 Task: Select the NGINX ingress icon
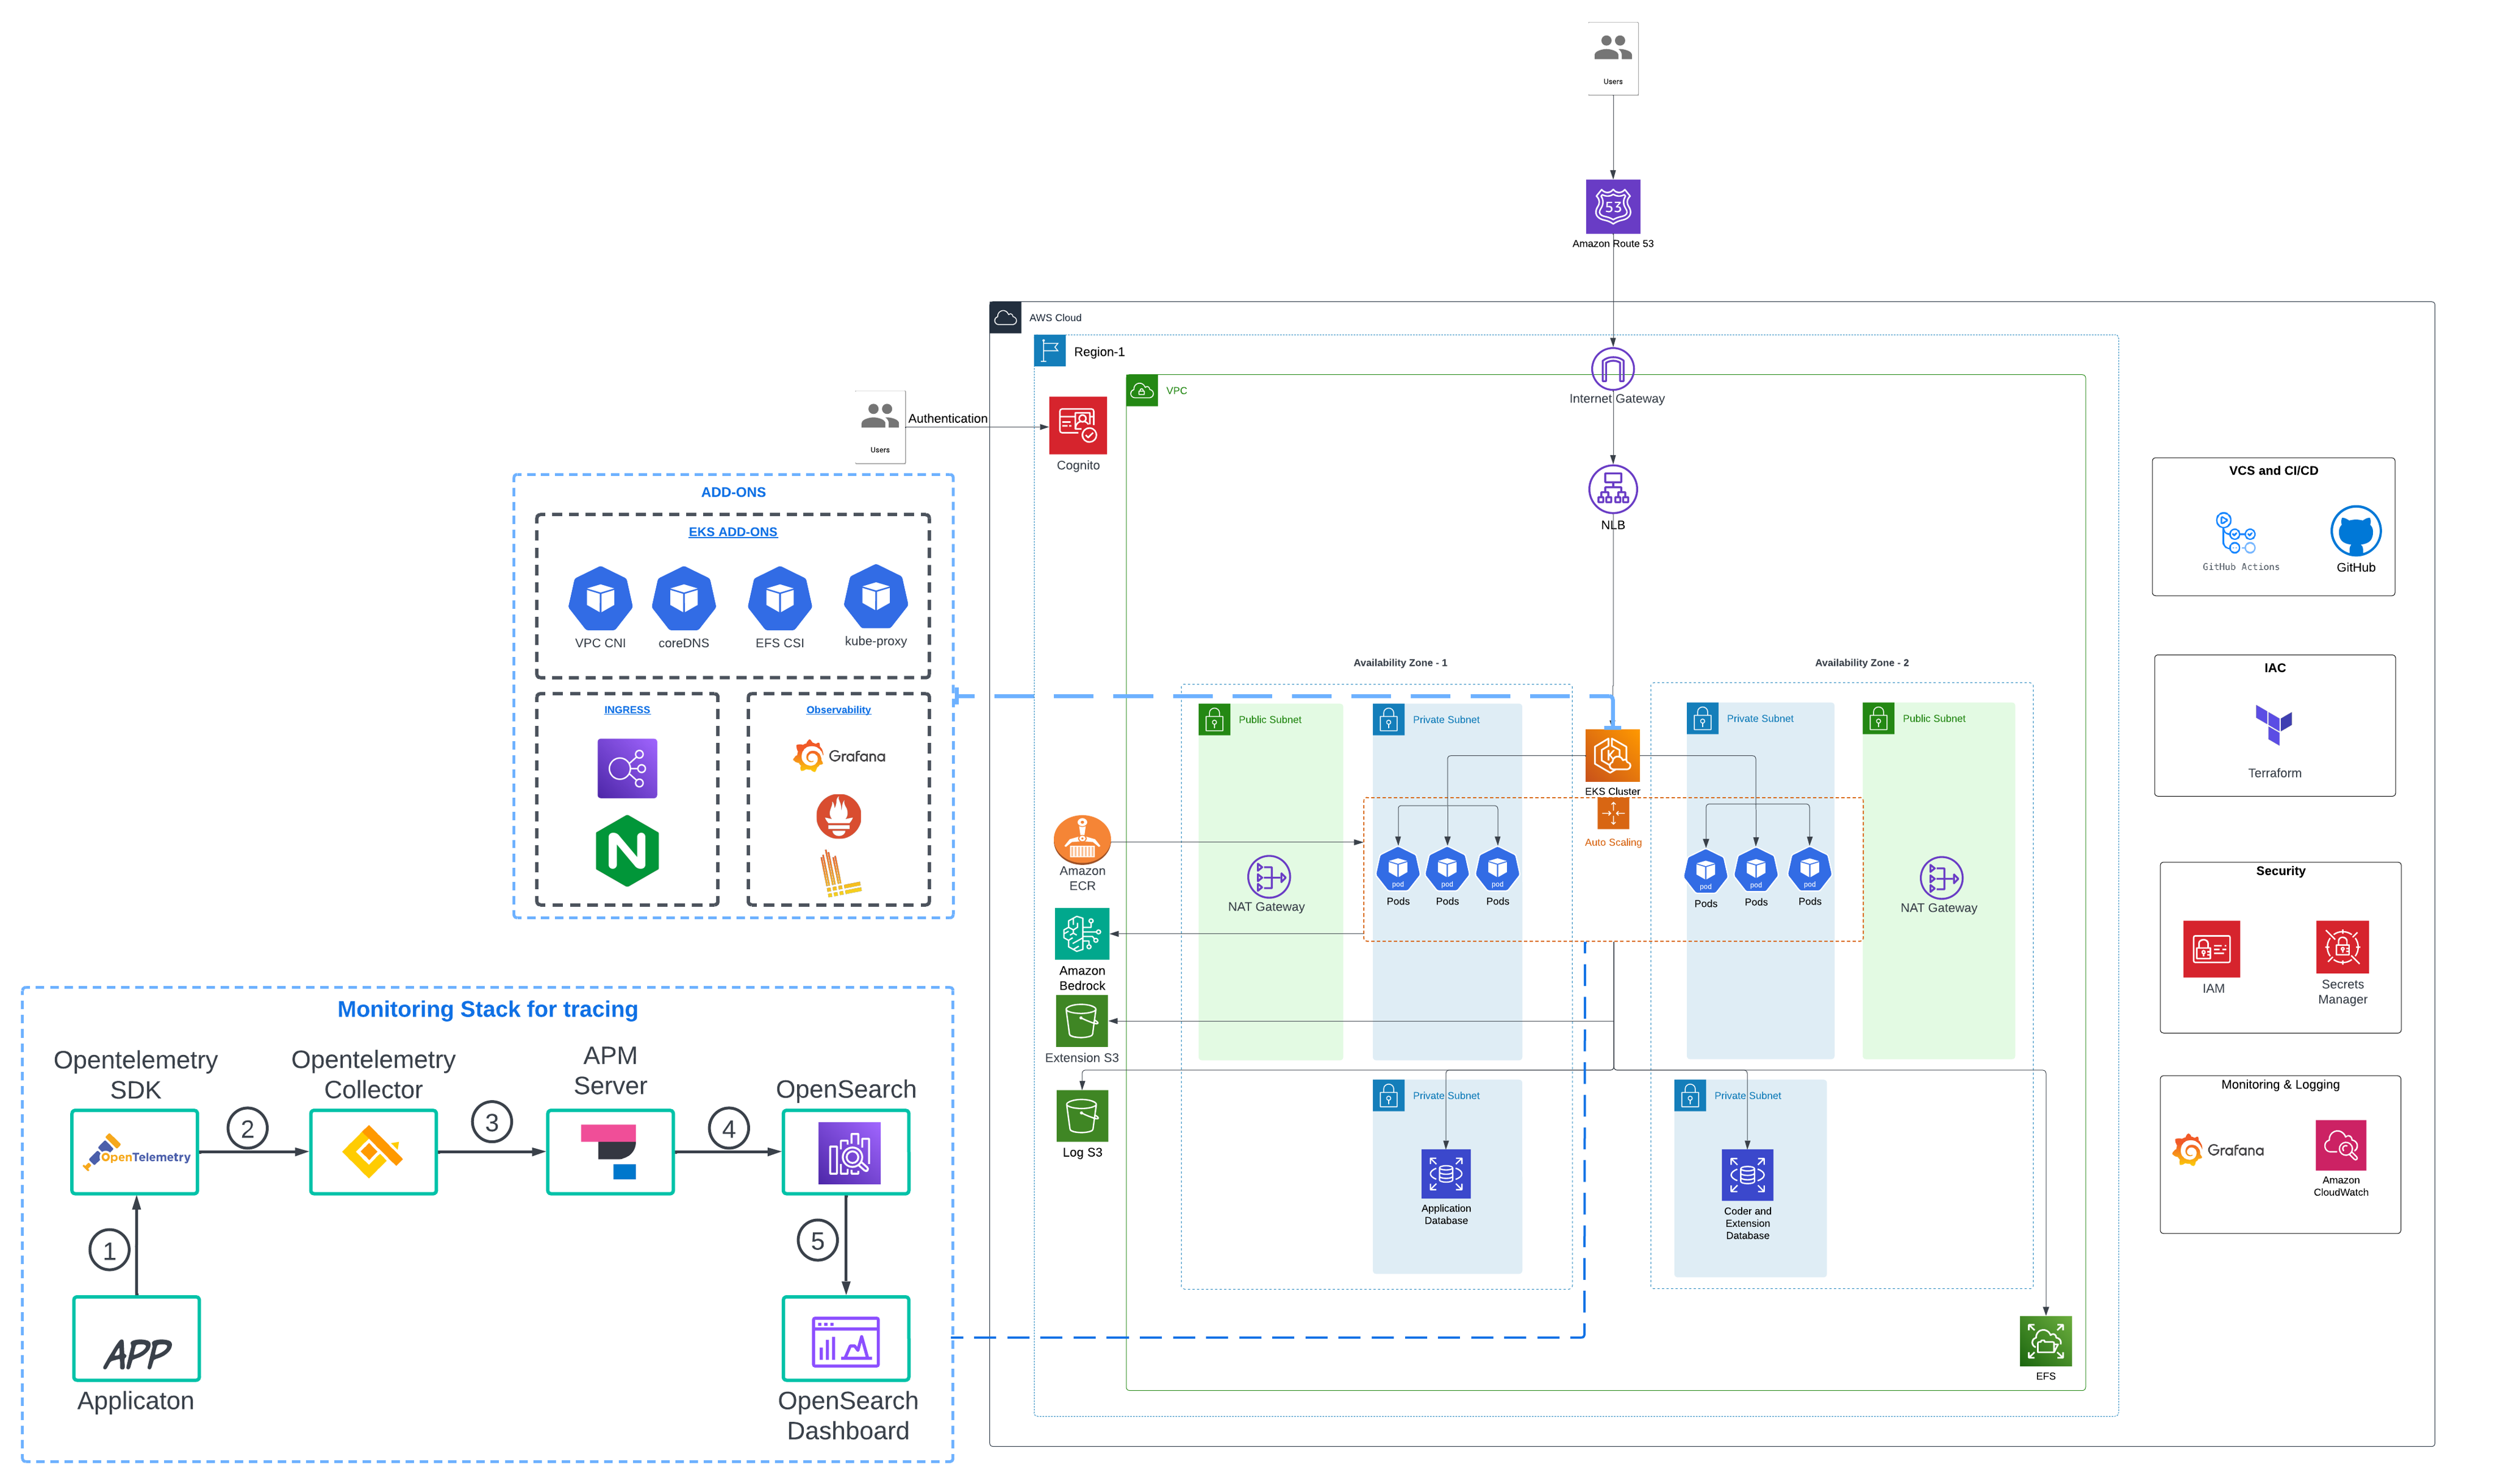coord(626,850)
